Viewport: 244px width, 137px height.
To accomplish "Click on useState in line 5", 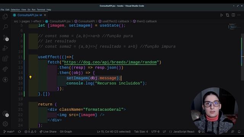I will (109, 25).
